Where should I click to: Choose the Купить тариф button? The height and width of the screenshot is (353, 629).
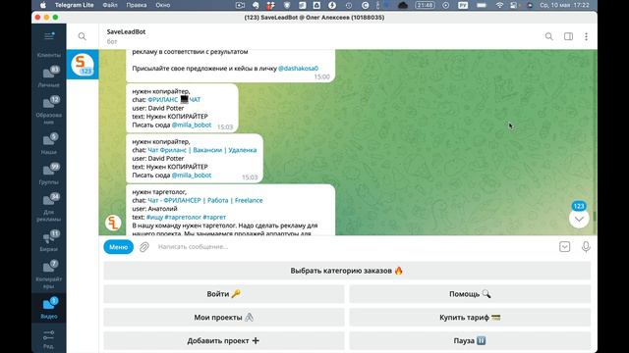tap(470, 318)
